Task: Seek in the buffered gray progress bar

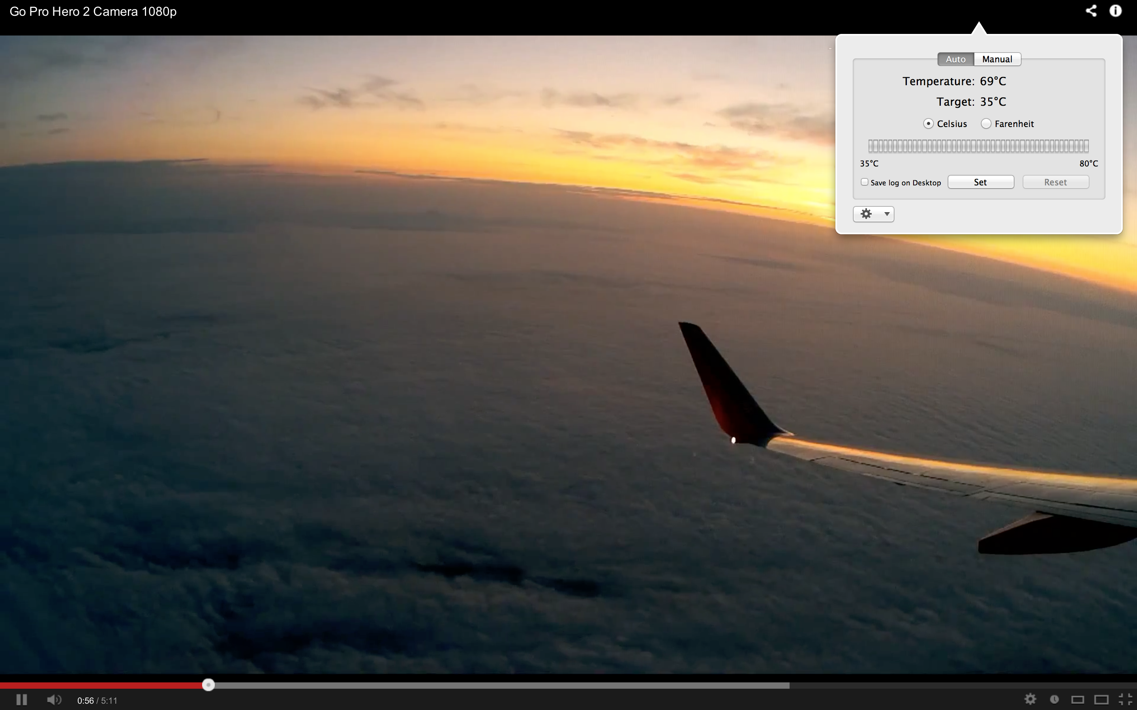Action: (502, 686)
